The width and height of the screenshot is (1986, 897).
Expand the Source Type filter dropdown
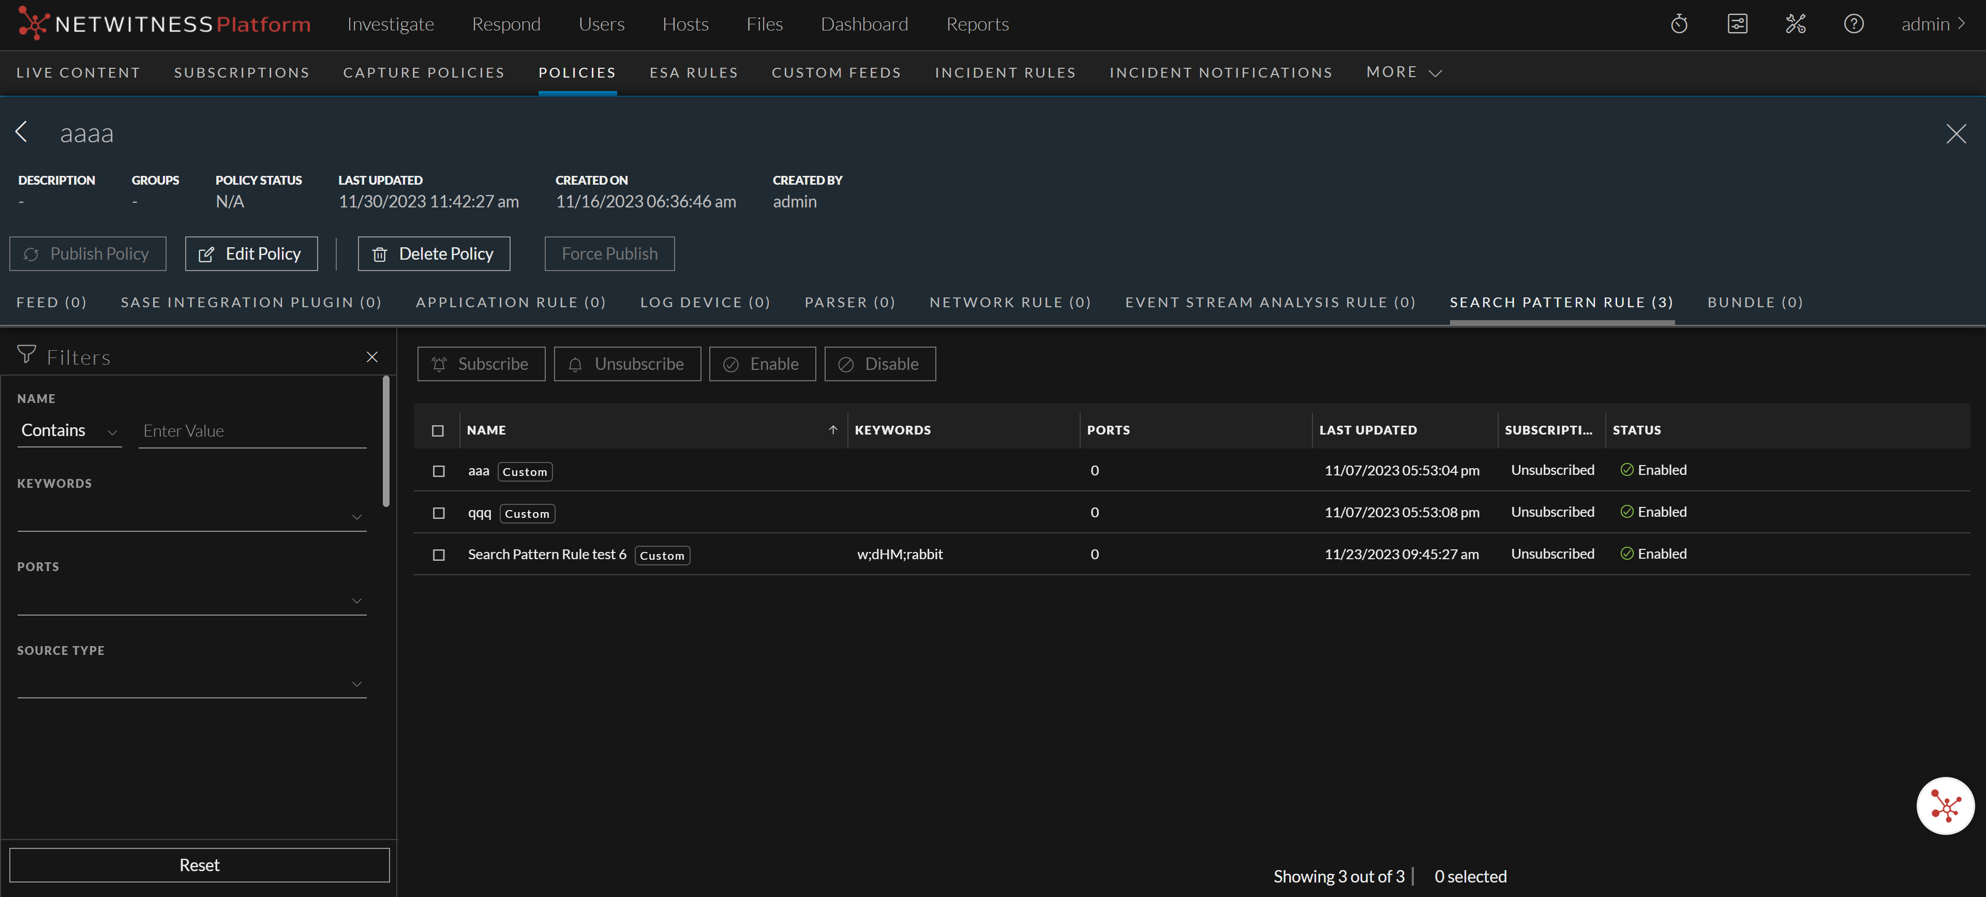pyautogui.click(x=357, y=683)
